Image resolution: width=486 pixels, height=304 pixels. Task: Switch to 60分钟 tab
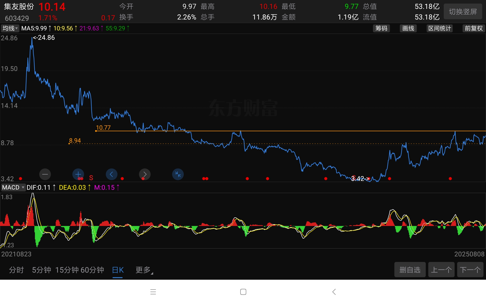point(92,270)
